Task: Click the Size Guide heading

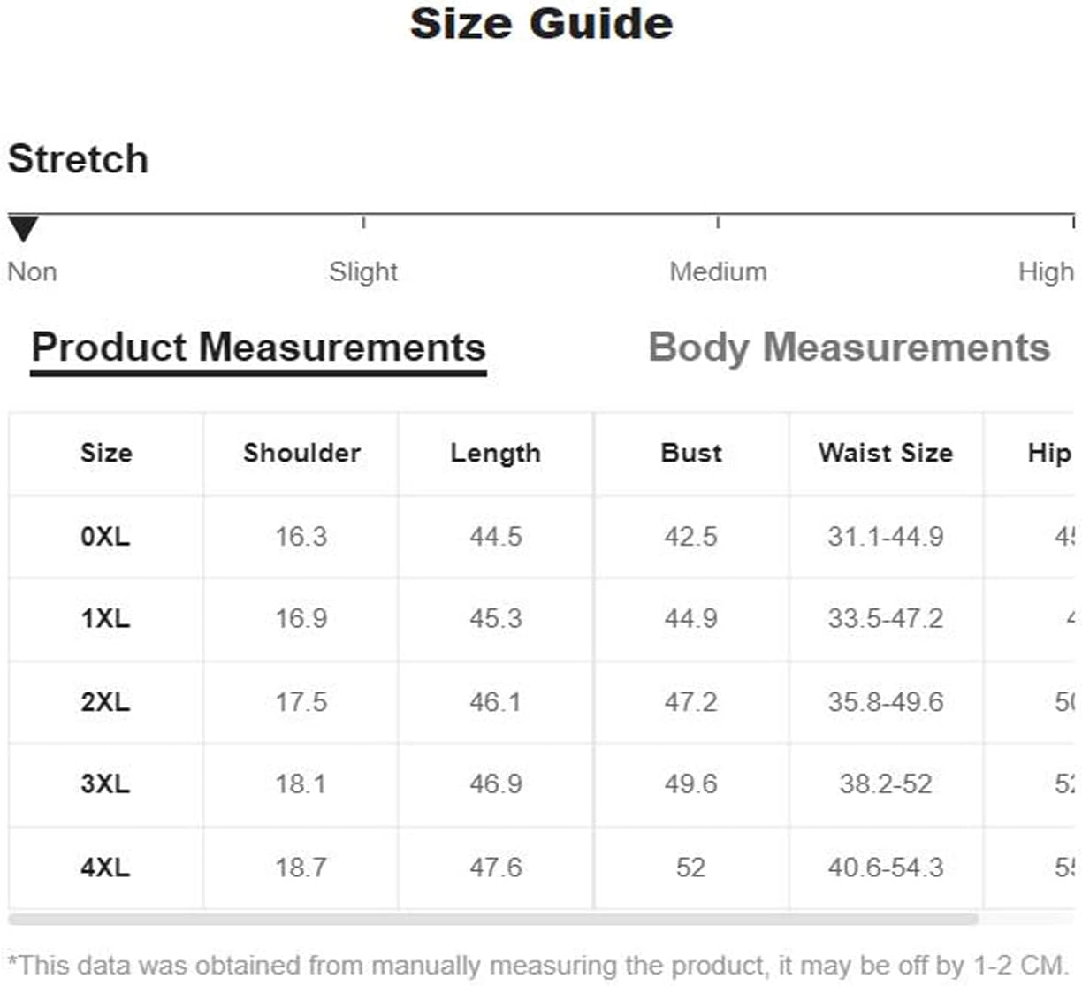Action: click(x=541, y=23)
